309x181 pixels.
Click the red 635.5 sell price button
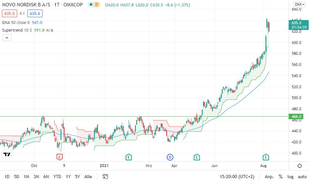(x=10, y=14)
